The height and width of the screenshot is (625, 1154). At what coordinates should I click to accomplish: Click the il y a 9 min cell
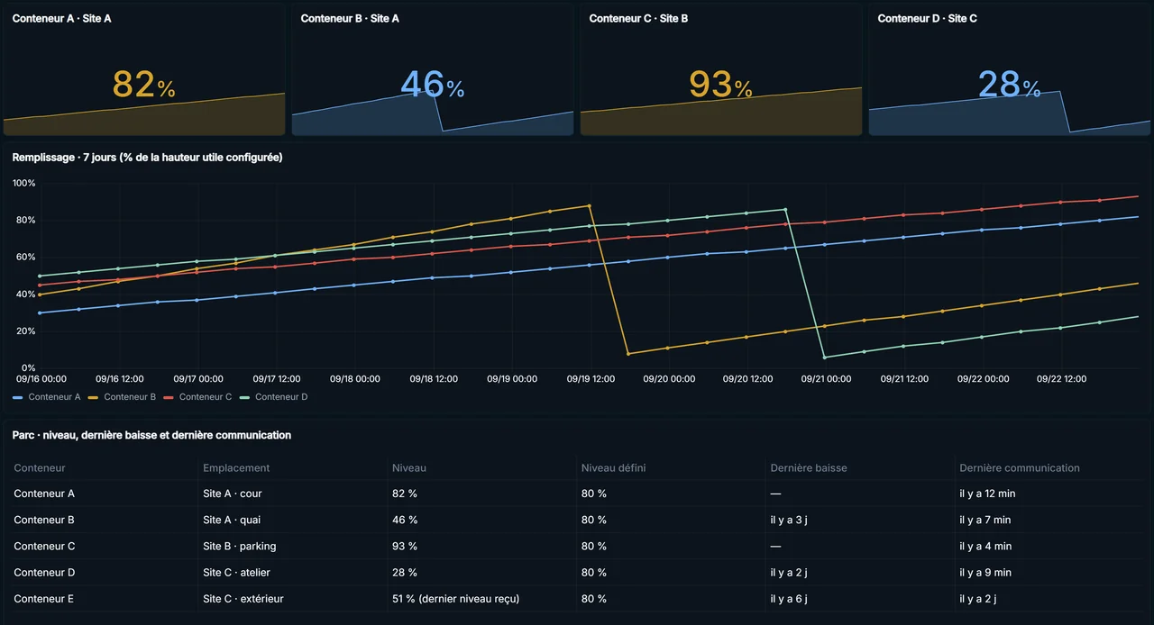point(985,572)
